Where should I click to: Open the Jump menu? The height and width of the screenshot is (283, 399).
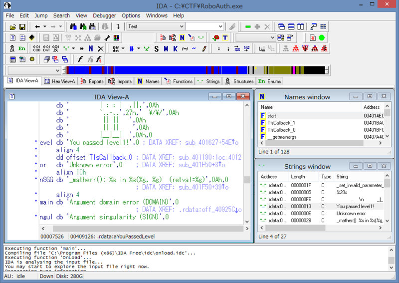41,15
